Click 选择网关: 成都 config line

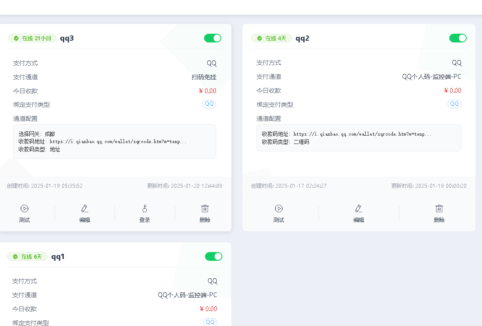click(37, 134)
